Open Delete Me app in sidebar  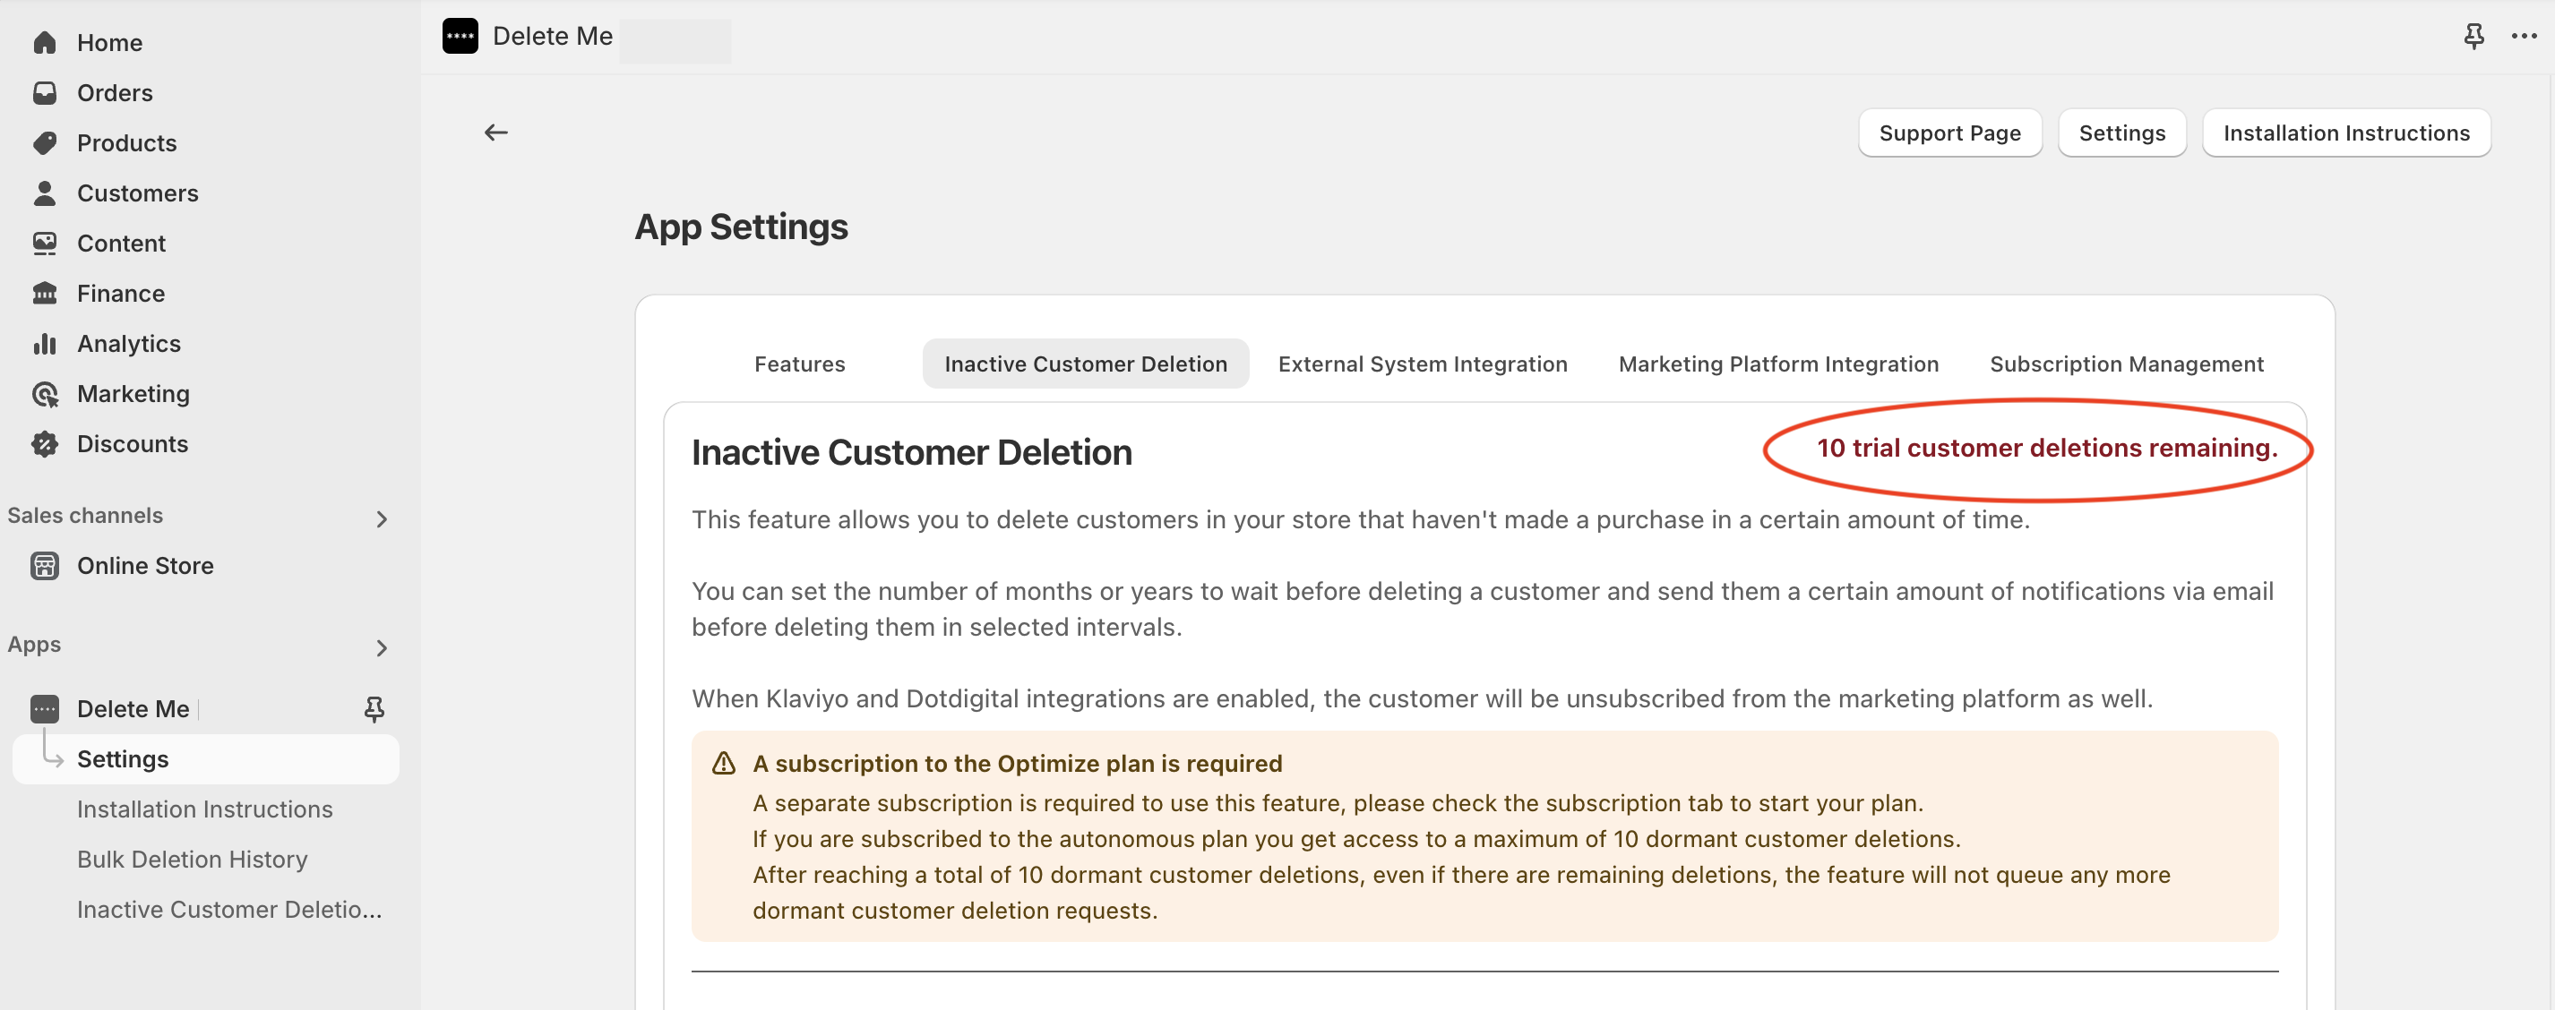tap(133, 708)
